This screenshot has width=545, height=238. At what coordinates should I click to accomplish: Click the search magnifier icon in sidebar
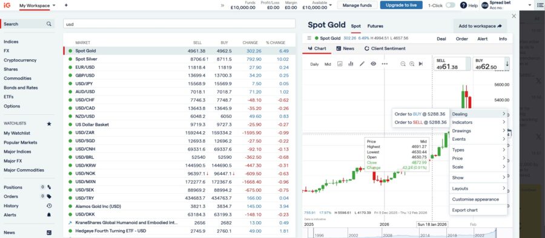point(49,24)
